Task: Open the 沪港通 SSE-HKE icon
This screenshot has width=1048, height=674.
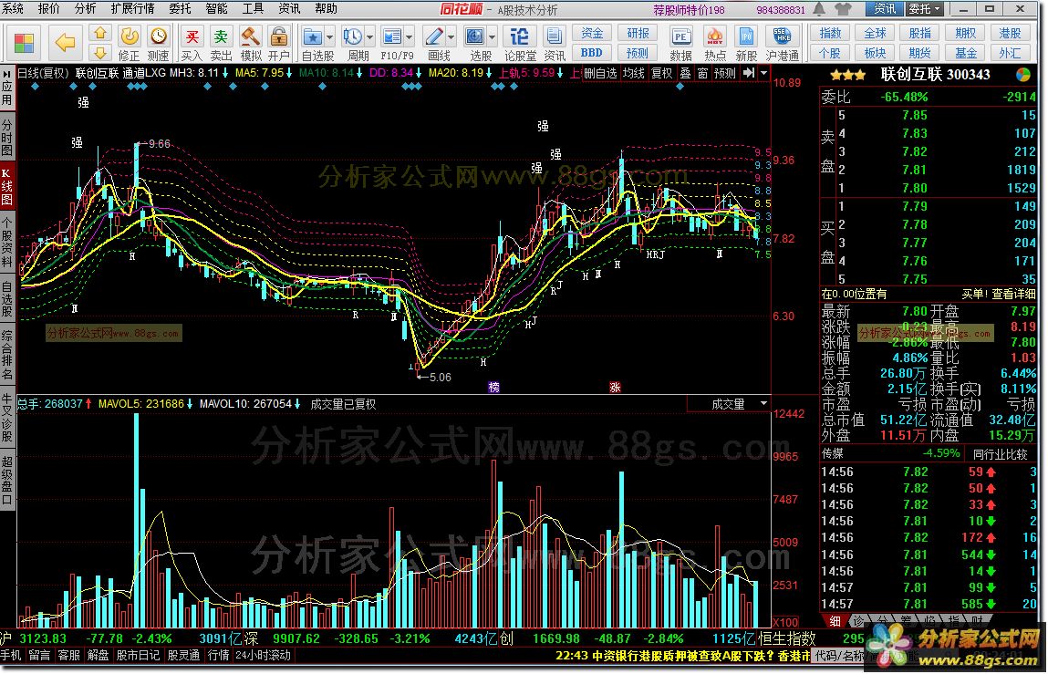Action: 782,44
